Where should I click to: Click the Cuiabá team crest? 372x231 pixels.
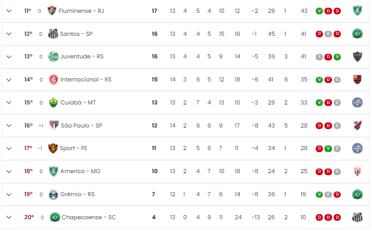(x=53, y=102)
